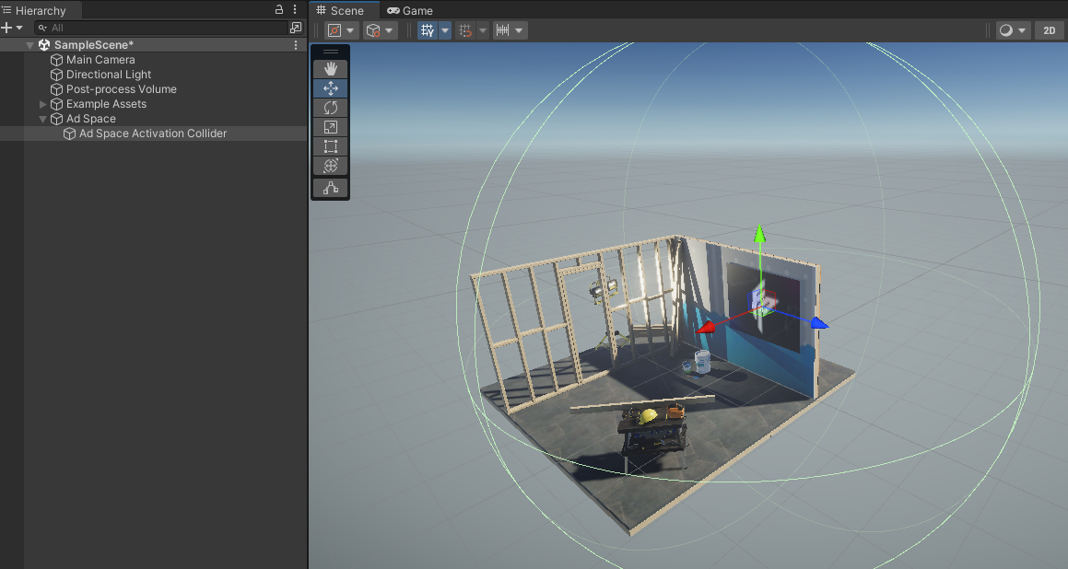
Task: Open the draw mode dropdown arrow
Action: pyautogui.click(x=1022, y=30)
